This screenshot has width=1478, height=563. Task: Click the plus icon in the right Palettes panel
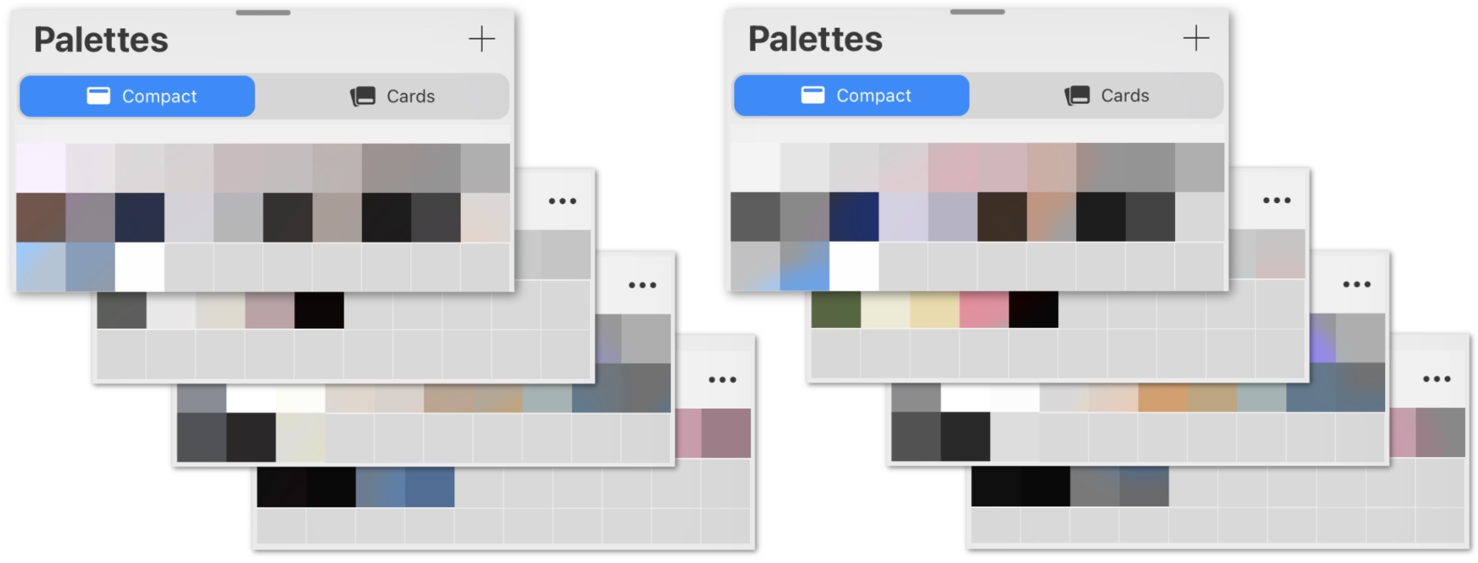(x=1195, y=38)
